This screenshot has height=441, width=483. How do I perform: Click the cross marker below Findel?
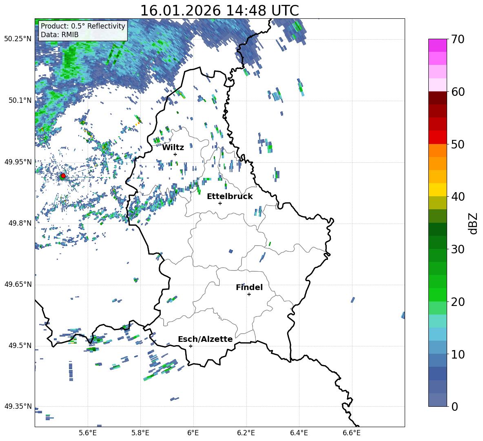point(249,295)
